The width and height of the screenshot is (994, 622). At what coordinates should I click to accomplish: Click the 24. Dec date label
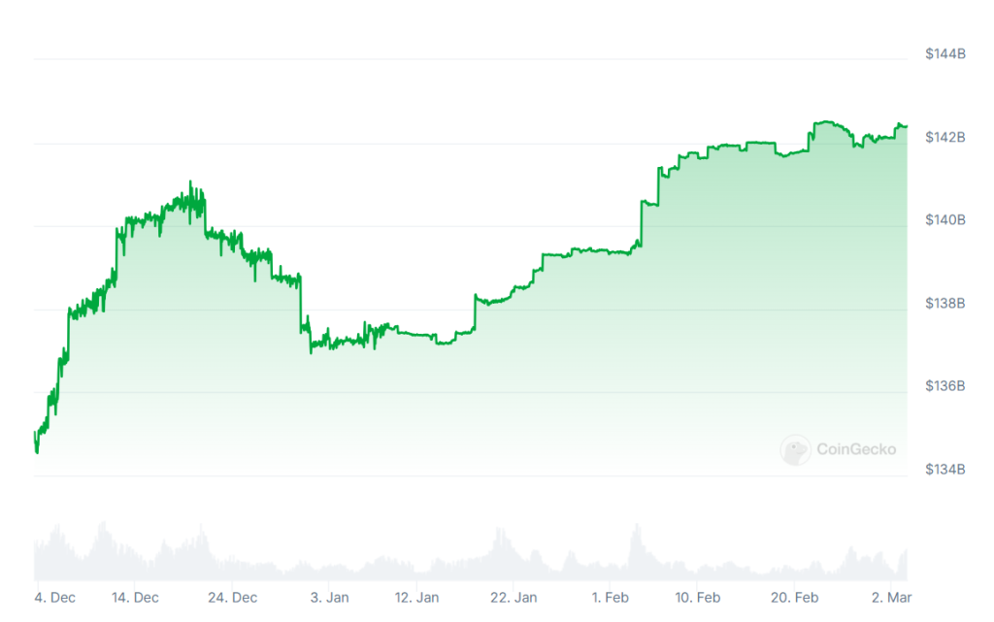(x=233, y=597)
